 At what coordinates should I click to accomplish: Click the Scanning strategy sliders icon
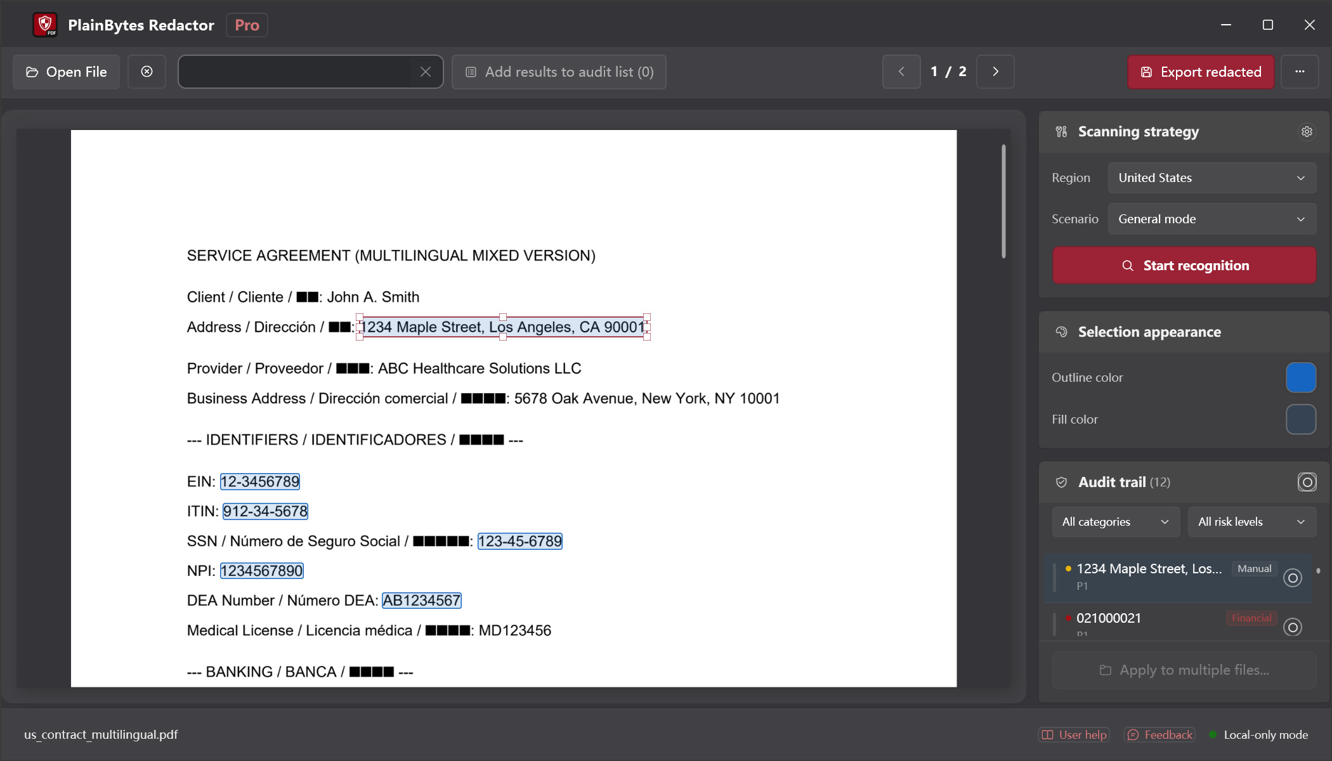1061,132
